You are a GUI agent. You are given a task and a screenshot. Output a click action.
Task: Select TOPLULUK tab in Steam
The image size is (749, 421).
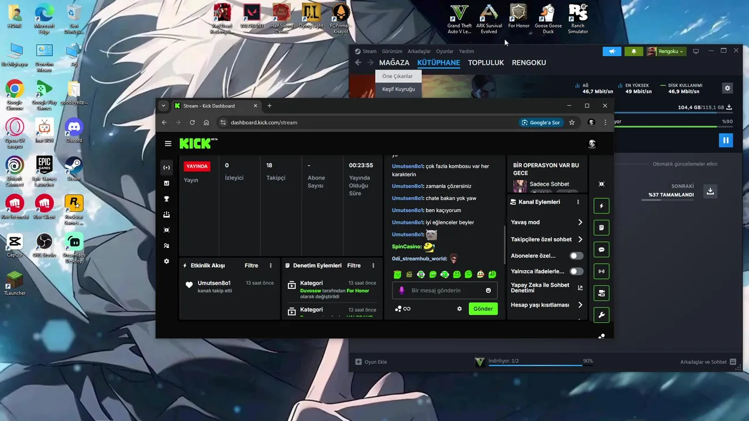[486, 63]
